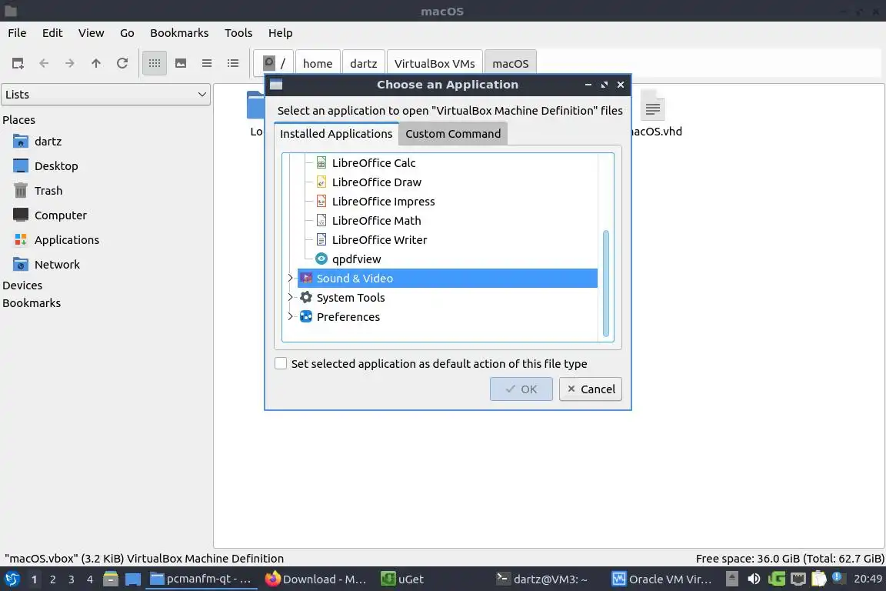Screen dimensions: 886x591
Task: Click the clock showing 20:49
Action: click(868, 579)
